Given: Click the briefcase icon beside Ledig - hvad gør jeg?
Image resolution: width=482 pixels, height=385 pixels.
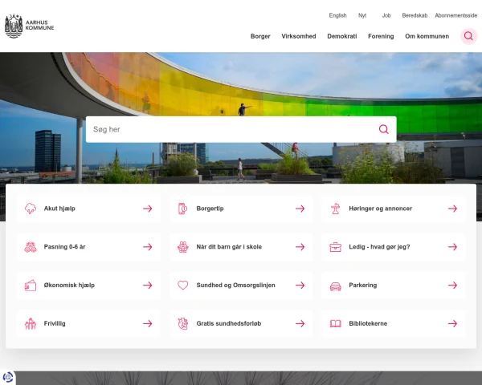Looking at the screenshot, I should [x=335, y=247].
